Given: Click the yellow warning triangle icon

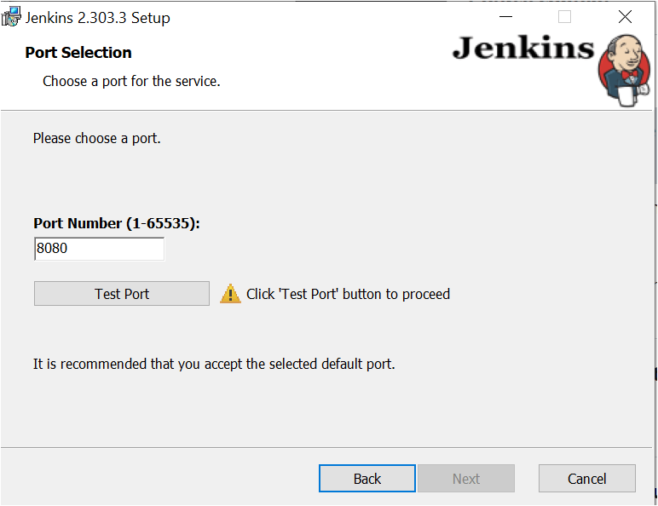Looking at the screenshot, I should click(230, 294).
